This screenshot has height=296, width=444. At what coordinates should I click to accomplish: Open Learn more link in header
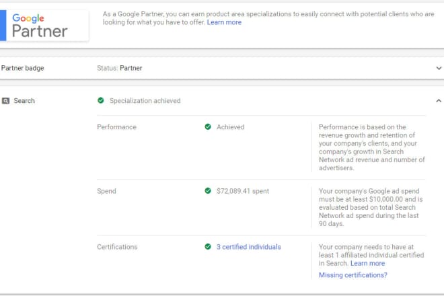pos(224,22)
